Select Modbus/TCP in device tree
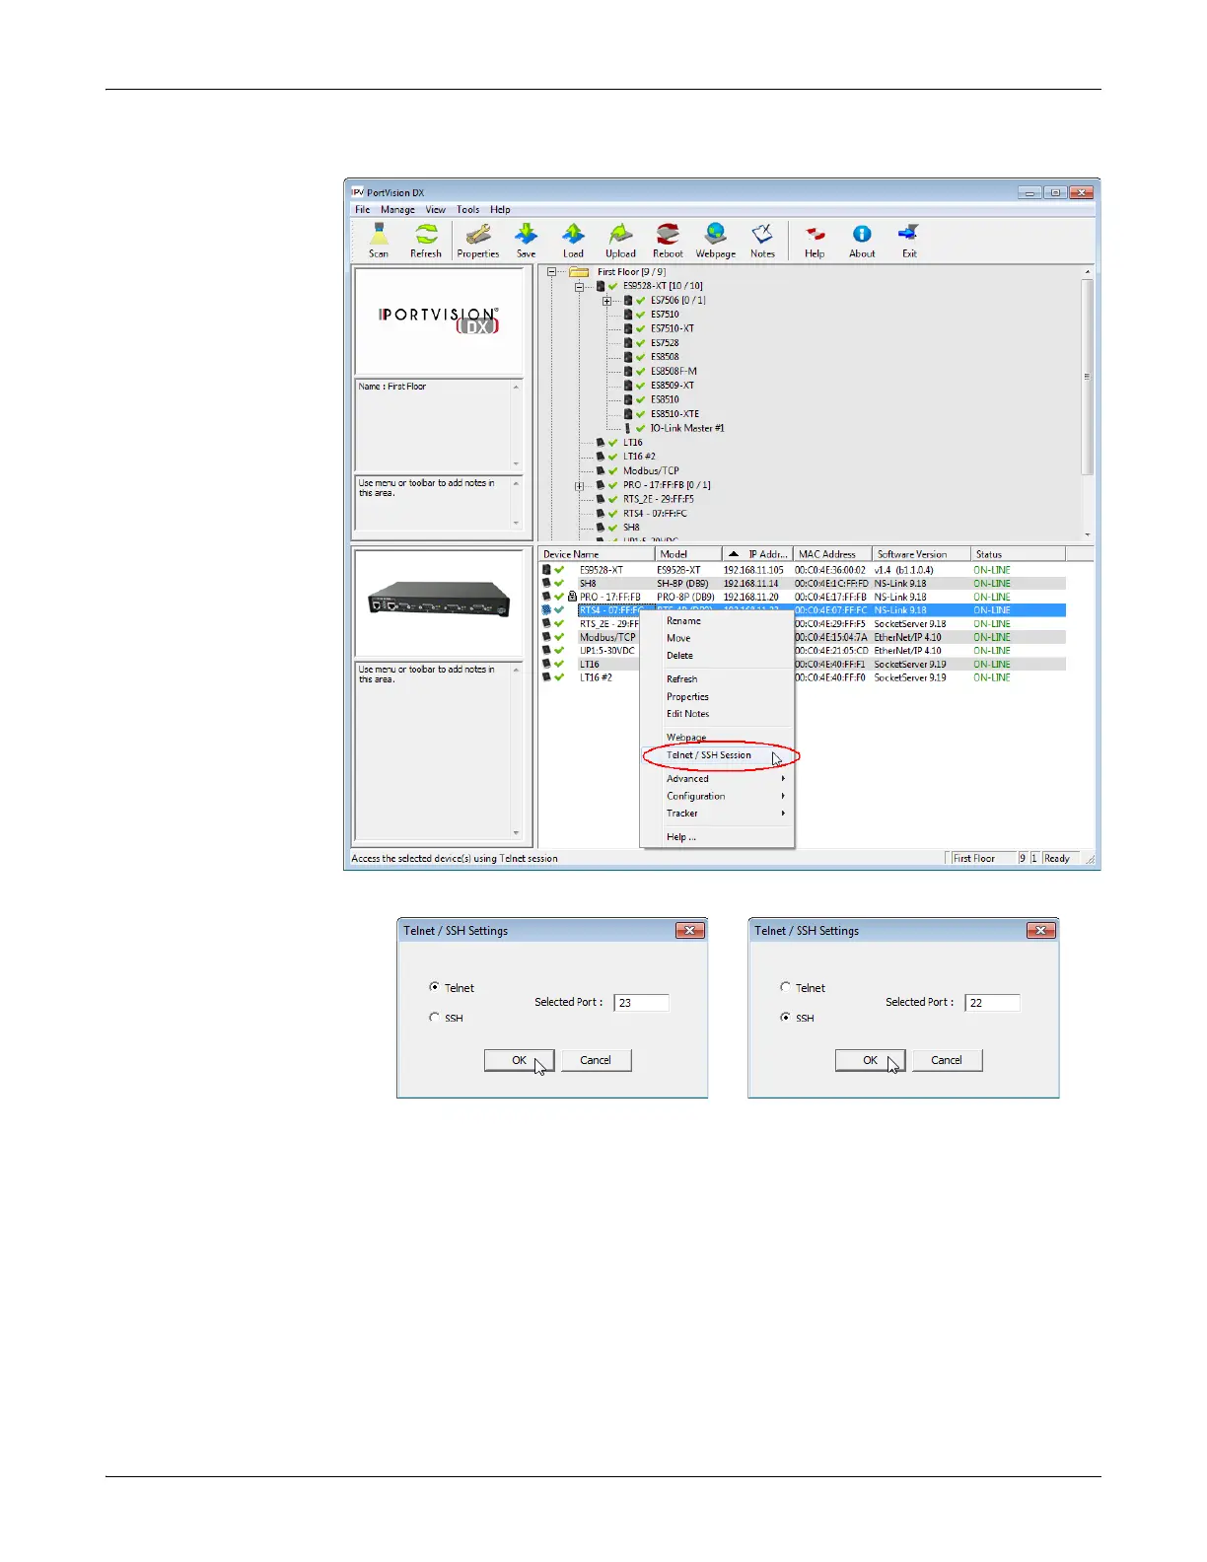The height and width of the screenshot is (1562, 1207). tap(651, 470)
